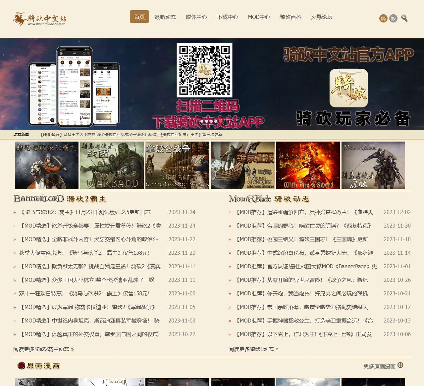The width and height of the screenshot is (424, 386).
Task: Open the 官方认证 BannerPage MOD article
Action: (306, 266)
